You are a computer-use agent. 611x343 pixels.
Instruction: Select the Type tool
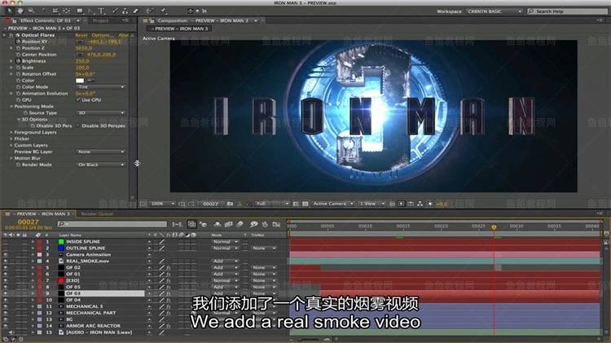point(101,11)
